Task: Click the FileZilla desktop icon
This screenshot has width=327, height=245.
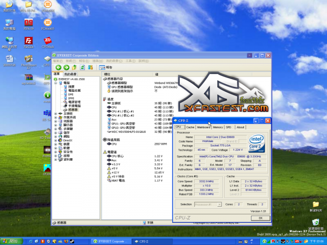Action: pos(29,43)
